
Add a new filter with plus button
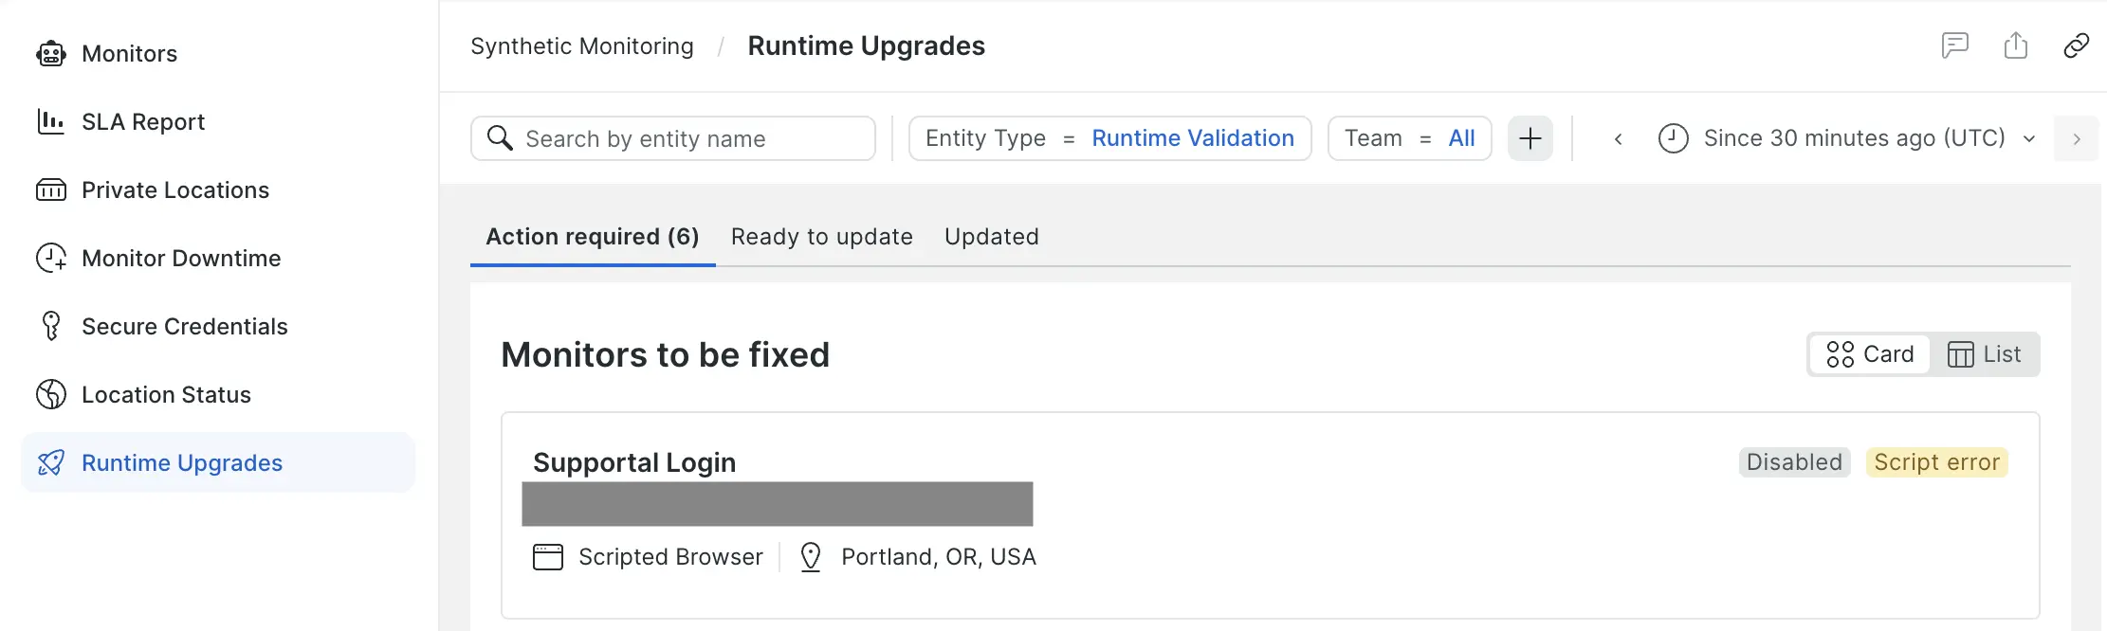pos(1530,138)
